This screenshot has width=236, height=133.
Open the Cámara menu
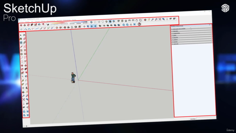[37, 21]
